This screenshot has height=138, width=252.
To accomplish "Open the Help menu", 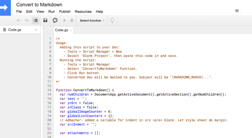I will coord(99,11).
